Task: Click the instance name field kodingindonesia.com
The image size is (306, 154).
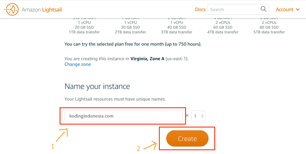Action: [123, 116]
